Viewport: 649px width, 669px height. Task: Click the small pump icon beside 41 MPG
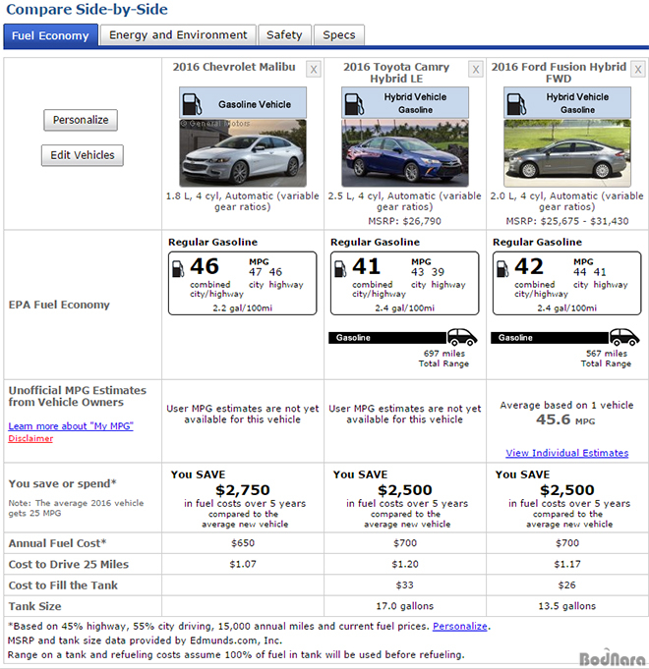pos(340,269)
